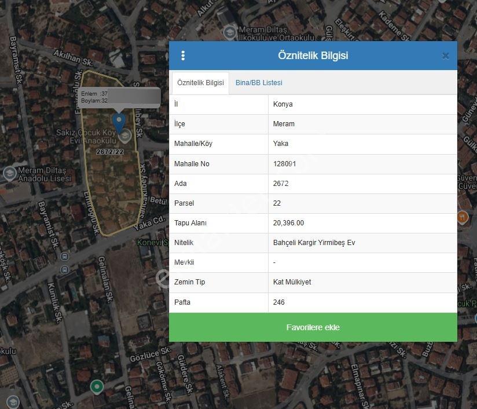The image size is (477, 409).
Task: Click the Gözlüce Sk. street label on map
Action: click(x=151, y=355)
